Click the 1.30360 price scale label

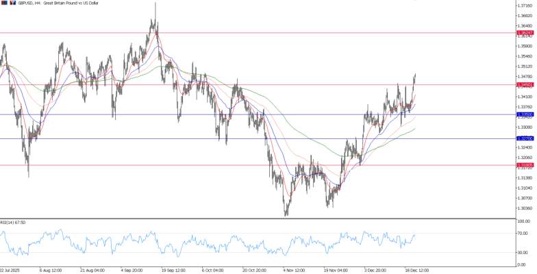click(x=526, y=208)
